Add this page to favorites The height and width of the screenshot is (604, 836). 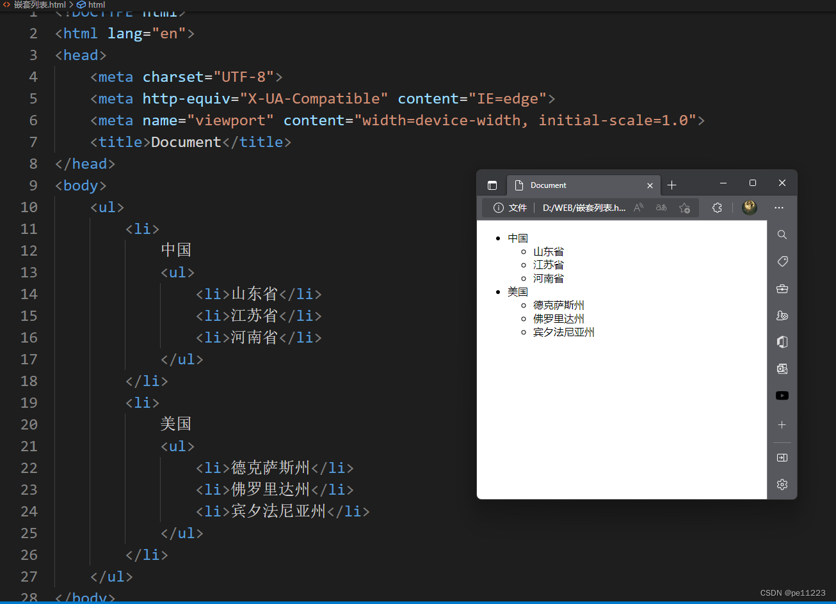pyautogui.click(x=684, y=208)
